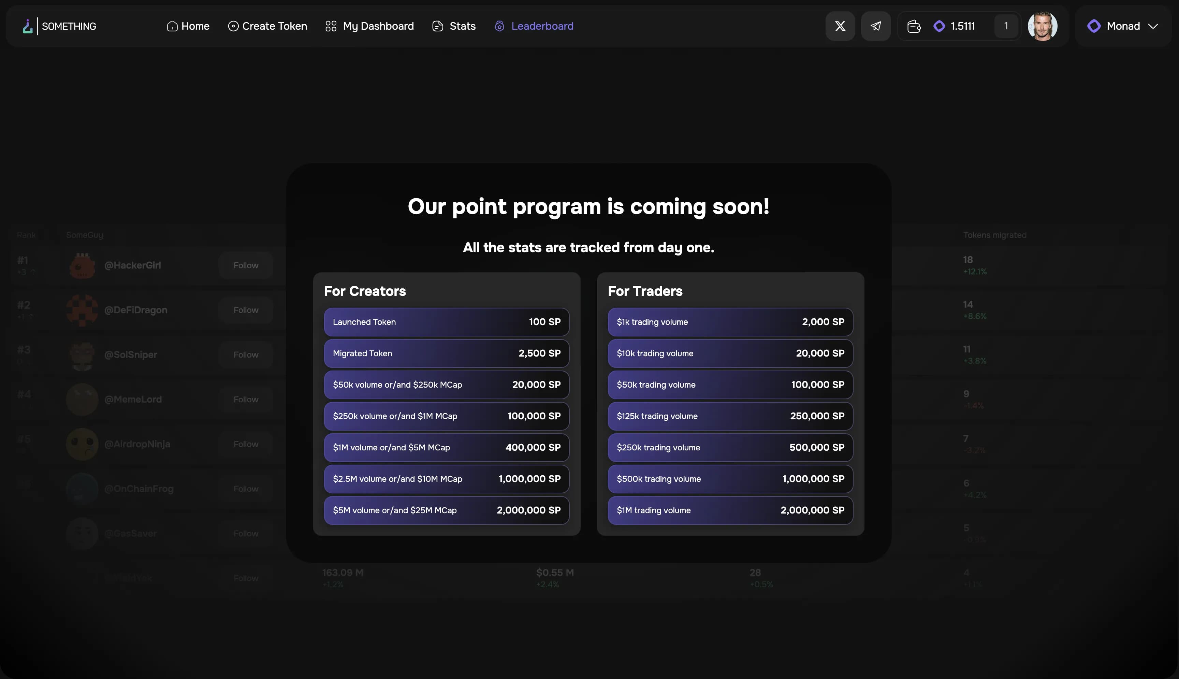Click the Create Token circle icon
The width and height of the screenshot is (1179, 679).
click(233, 26)
